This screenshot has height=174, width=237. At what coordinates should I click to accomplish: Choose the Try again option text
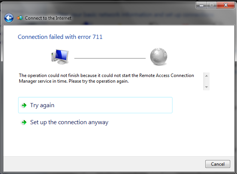[x=42, y=105]
